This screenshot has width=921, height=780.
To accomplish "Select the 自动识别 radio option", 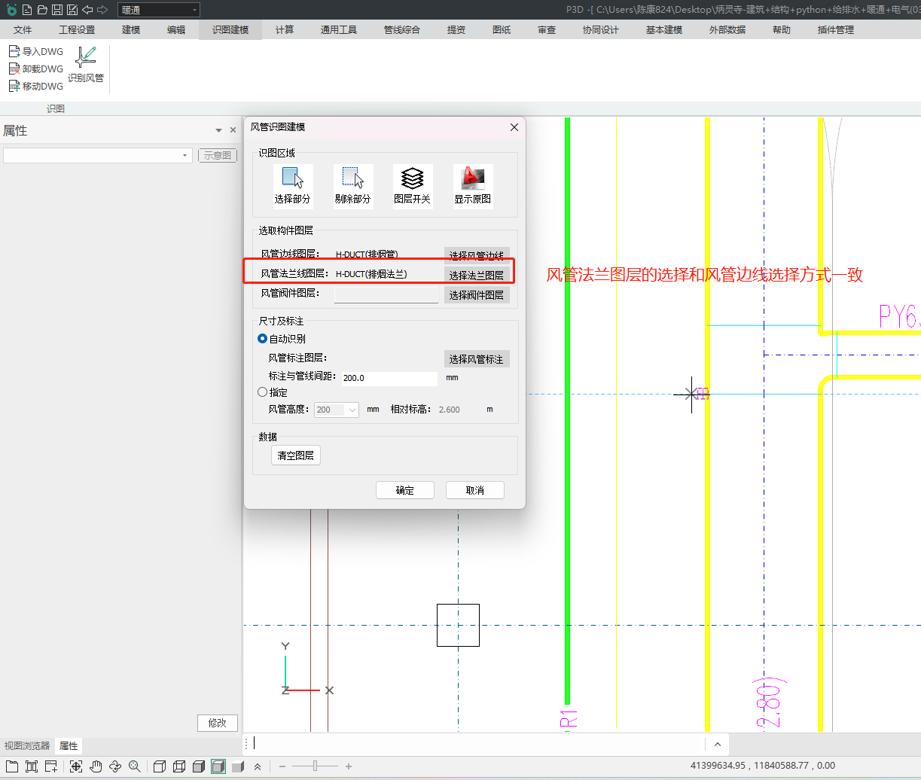I will (x=263, y=339).
